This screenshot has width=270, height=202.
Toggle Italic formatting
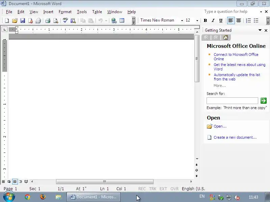point(213,21)
